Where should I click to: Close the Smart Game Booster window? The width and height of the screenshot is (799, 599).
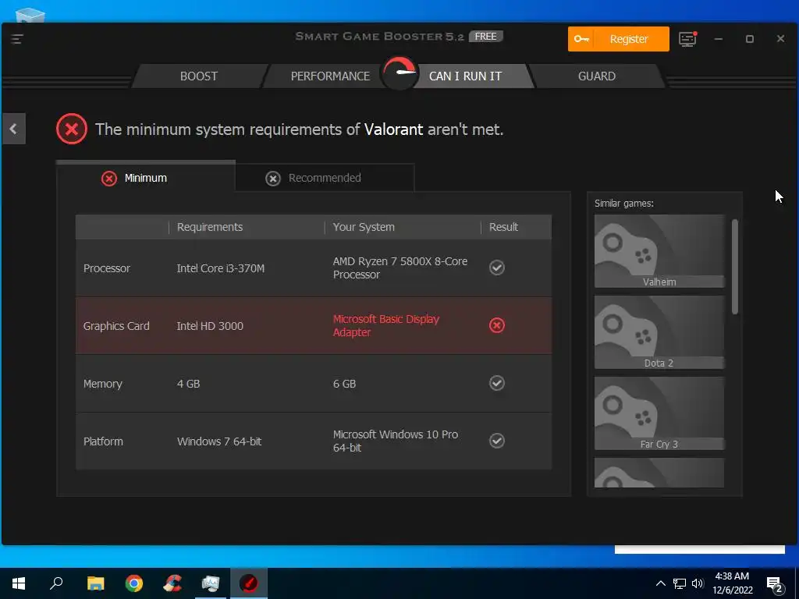click(780, 39)
